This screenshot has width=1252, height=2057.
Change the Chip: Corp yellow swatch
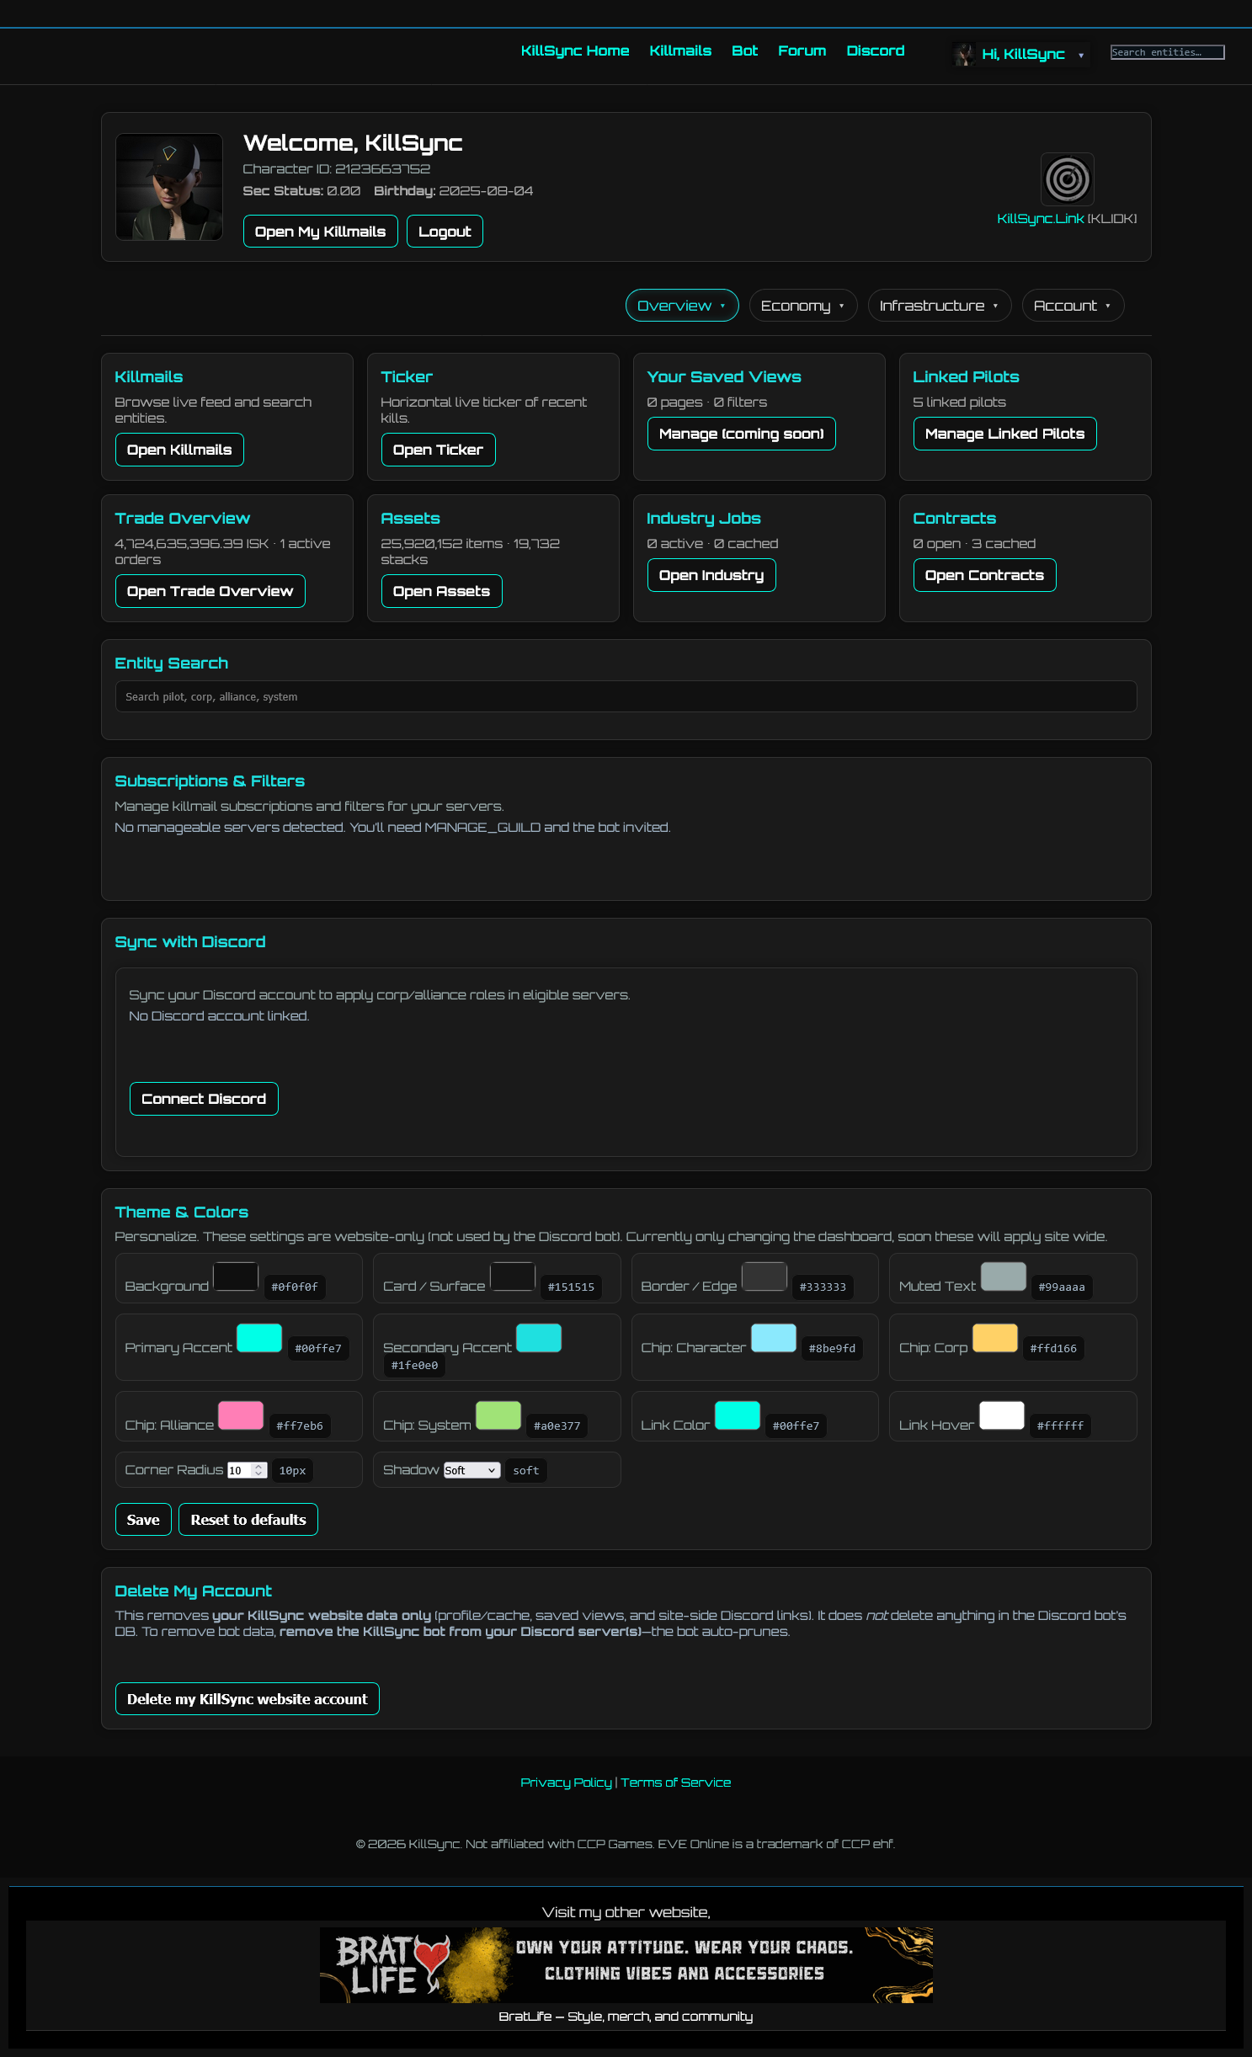click(995, 1338)
